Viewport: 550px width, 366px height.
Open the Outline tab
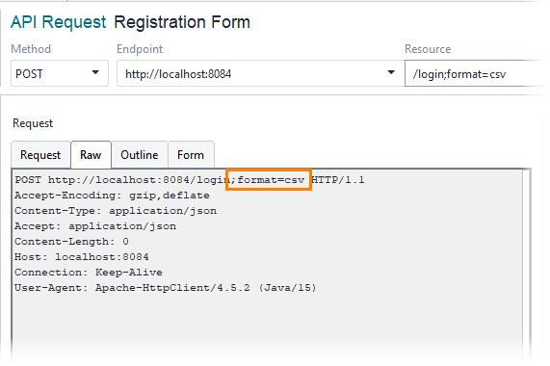(x=140, y=155)
